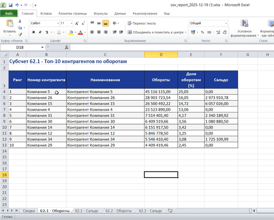274x220 pixels.
Task: Switch to the Формулы ribbon tab
Action: [x=101, y=13]
